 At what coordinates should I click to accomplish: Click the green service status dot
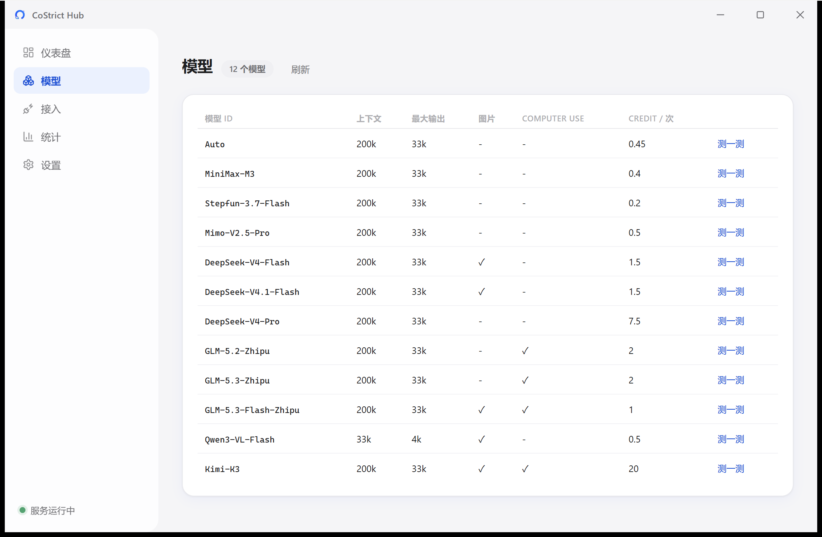point(23,510)
